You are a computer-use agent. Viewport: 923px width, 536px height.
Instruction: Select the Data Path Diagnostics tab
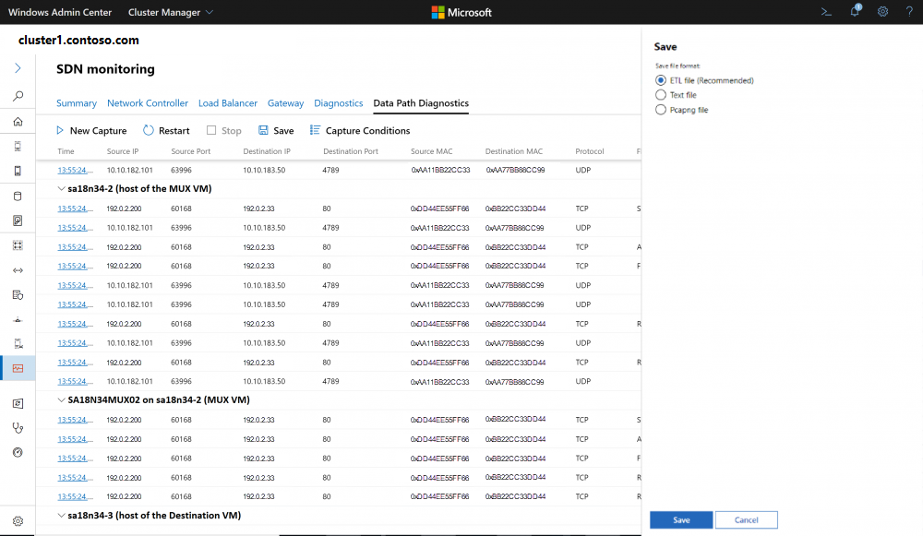coord(421,103)
